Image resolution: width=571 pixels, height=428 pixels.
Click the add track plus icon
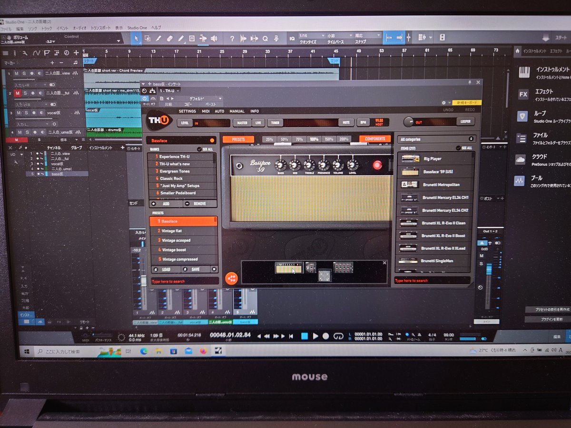76,52
